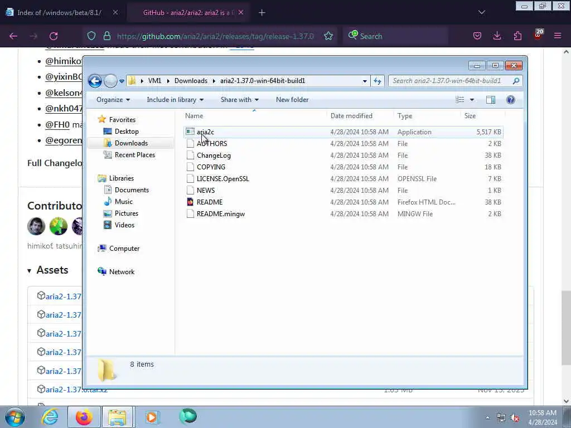
Task: Open Explorer recent locations dropdown arrow
Action: (x=122, y=81)
